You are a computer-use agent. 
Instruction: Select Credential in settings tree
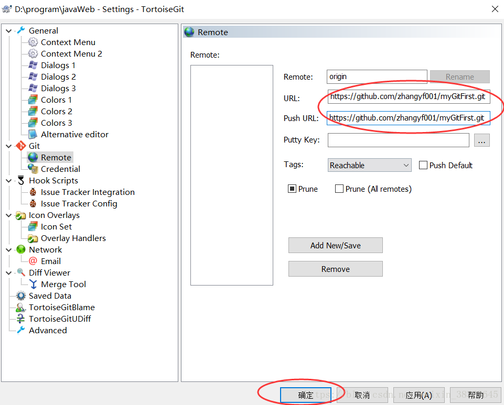tap(60, 169)
